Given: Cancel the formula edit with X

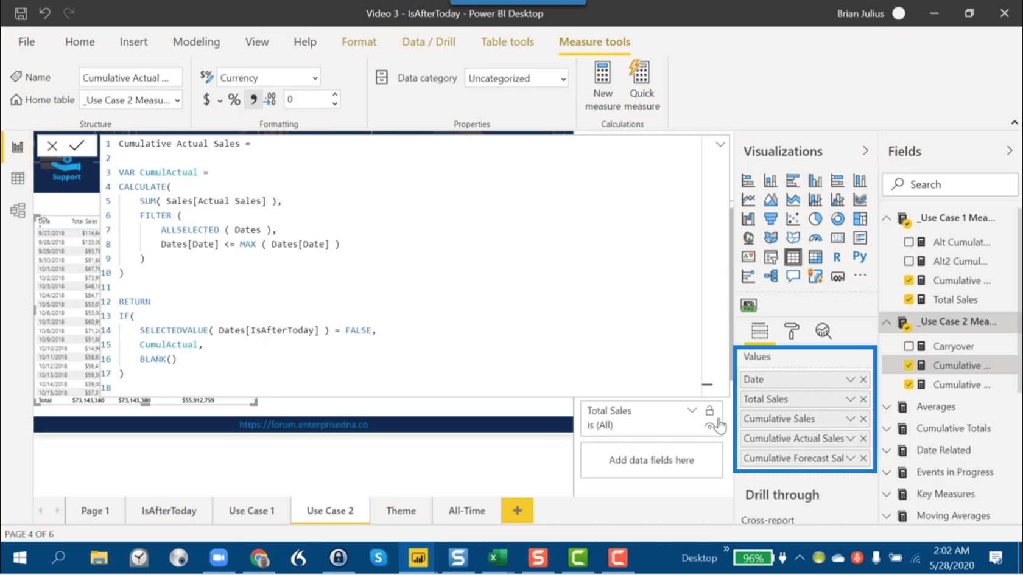Looking at the screenshot, I should (52, 145).
